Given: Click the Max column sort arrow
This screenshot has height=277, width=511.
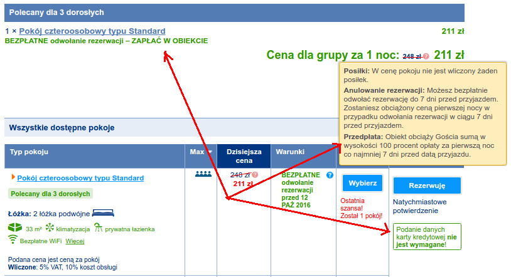Looking at the screenshot, I should [x=210, y=152].
